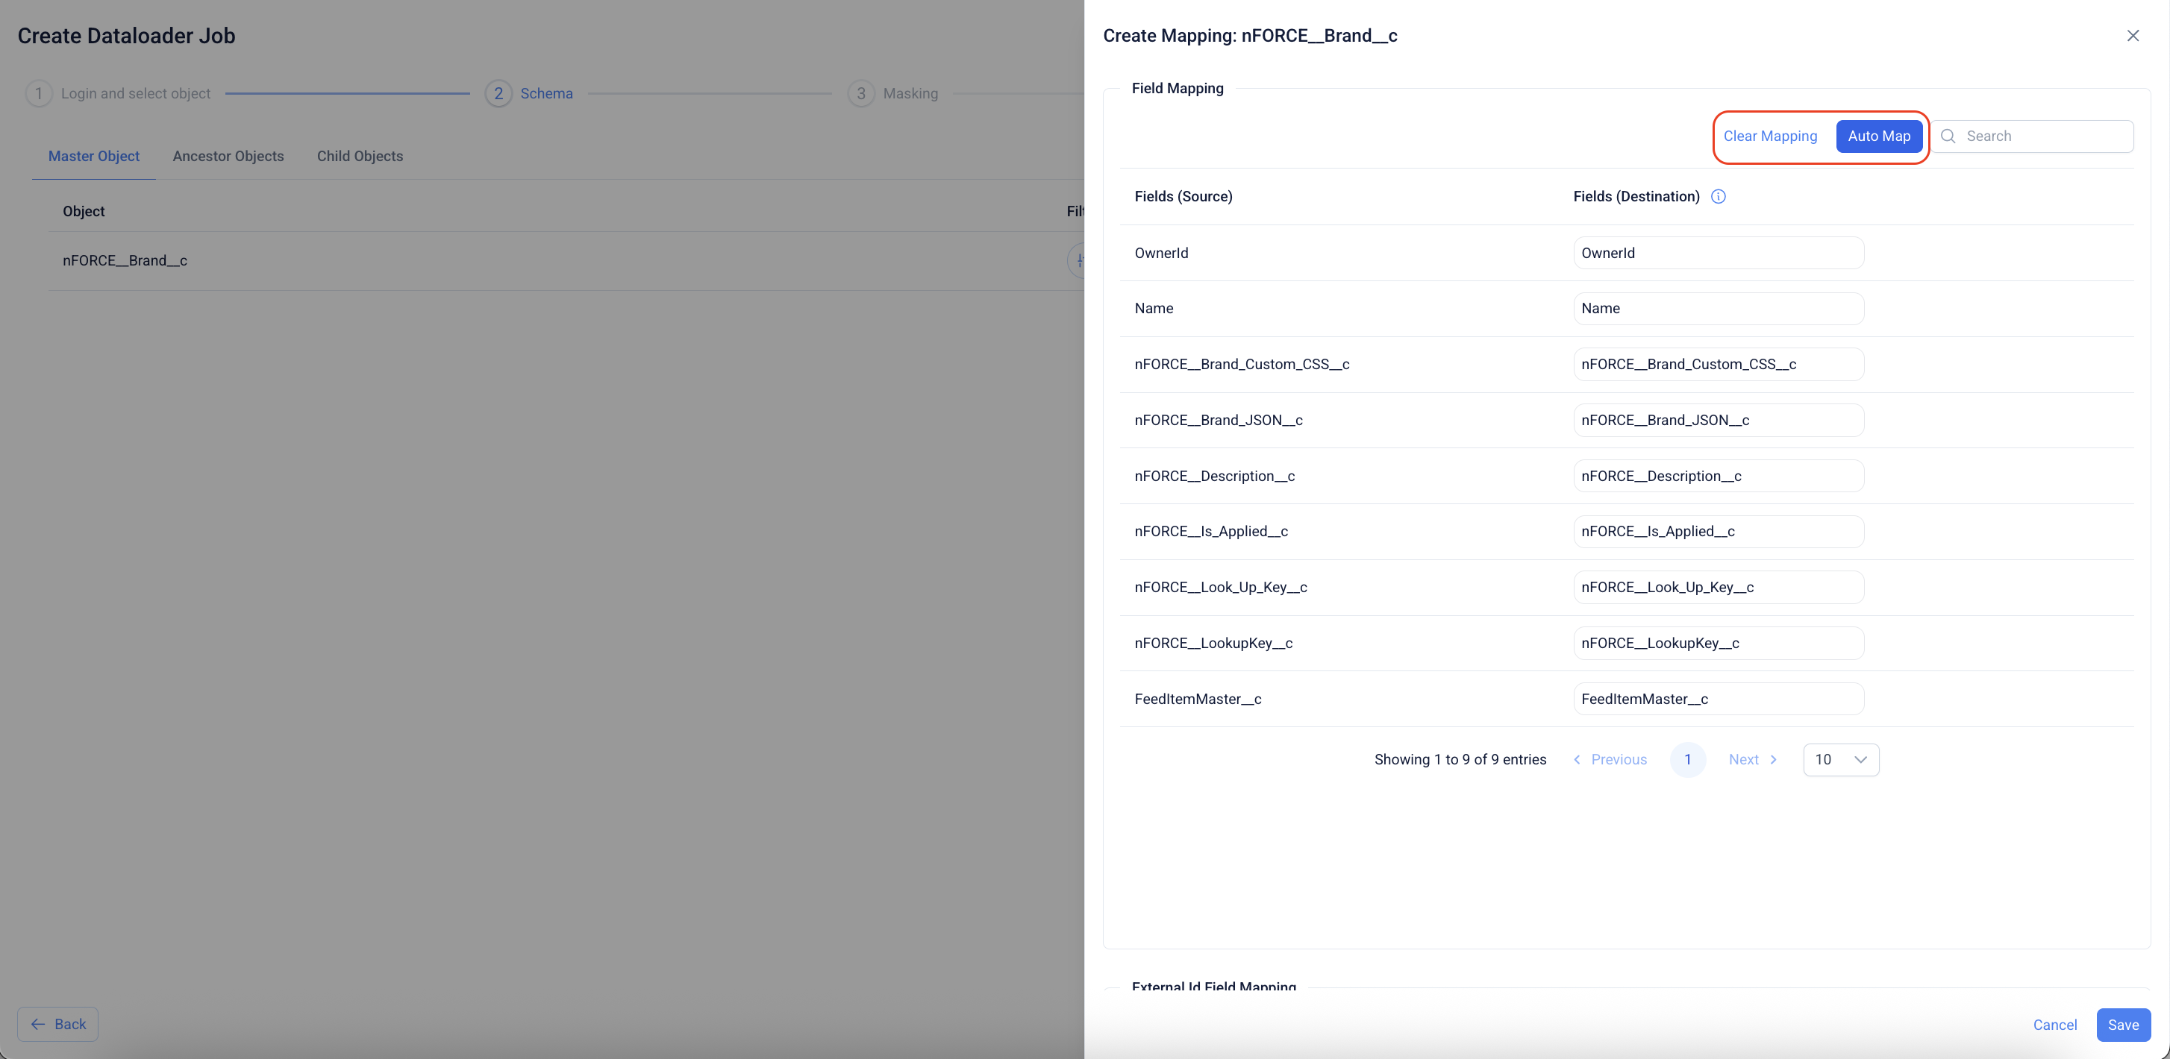Click the Fields (Destination) info icon
Image resolution: width=2170 pixels, height=1059 pixels.
point(1718,196)
